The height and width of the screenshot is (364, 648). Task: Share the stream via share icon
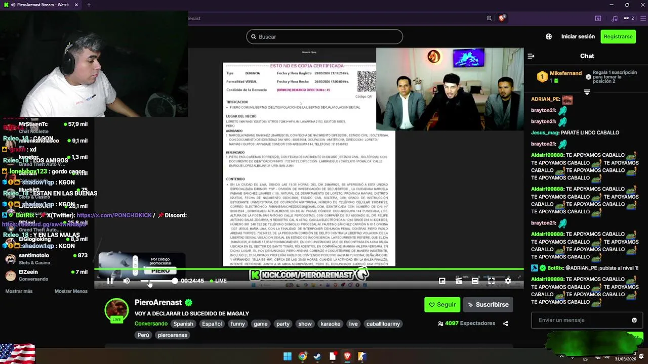pos(505,324)
